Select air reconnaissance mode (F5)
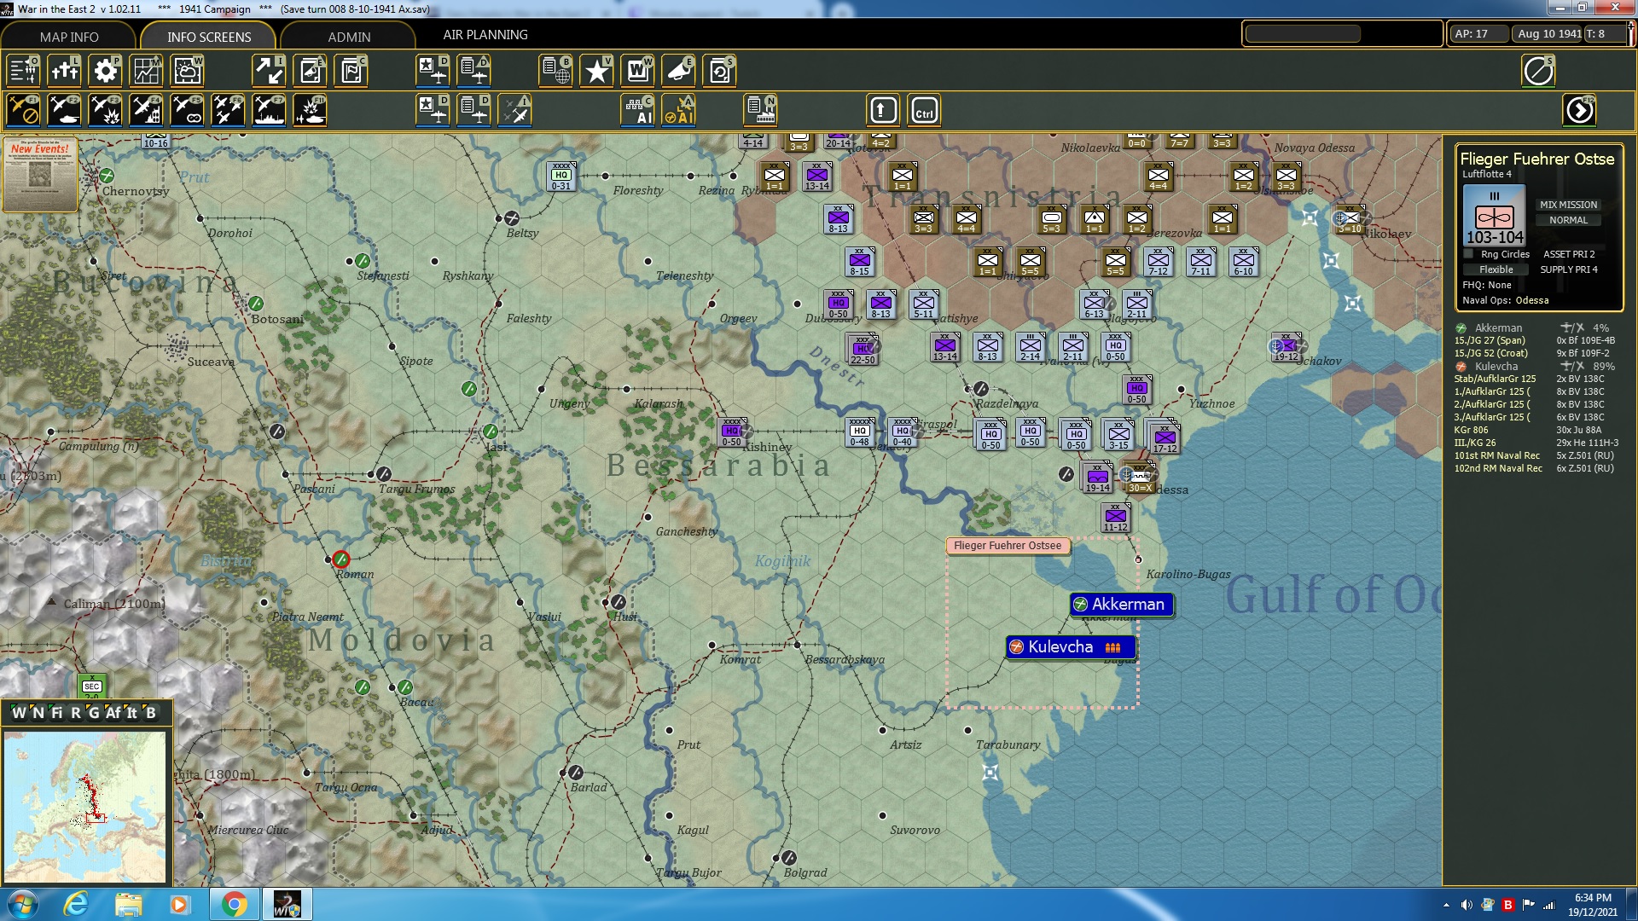Screen dimensions: 1638x921 pyautogui.click(x=187, y=111)
